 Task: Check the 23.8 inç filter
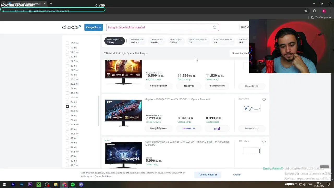coord(67,84)
